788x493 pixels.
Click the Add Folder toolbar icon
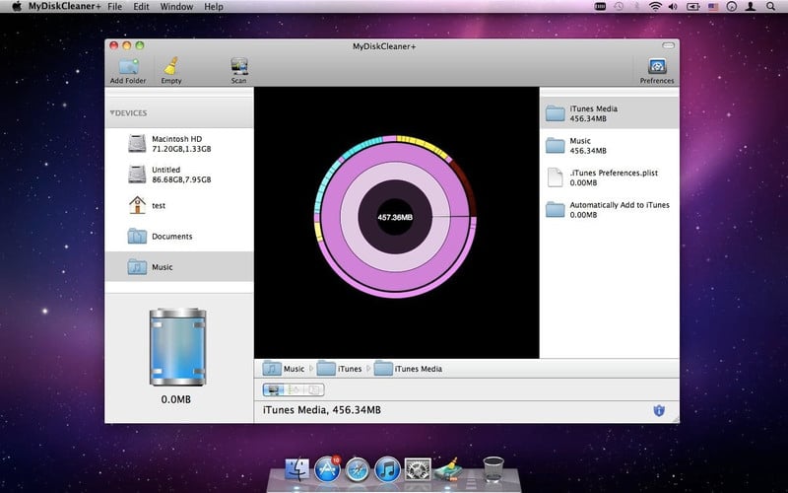click(128, 71)
